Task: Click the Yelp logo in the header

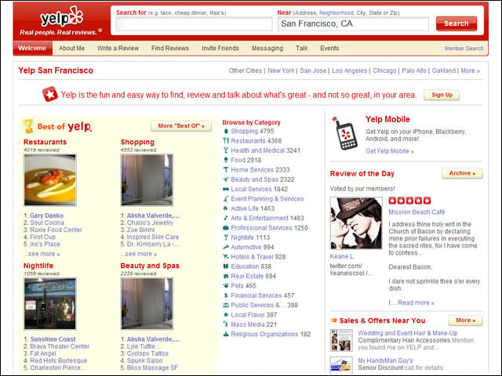Action: [x=61, y=17]
